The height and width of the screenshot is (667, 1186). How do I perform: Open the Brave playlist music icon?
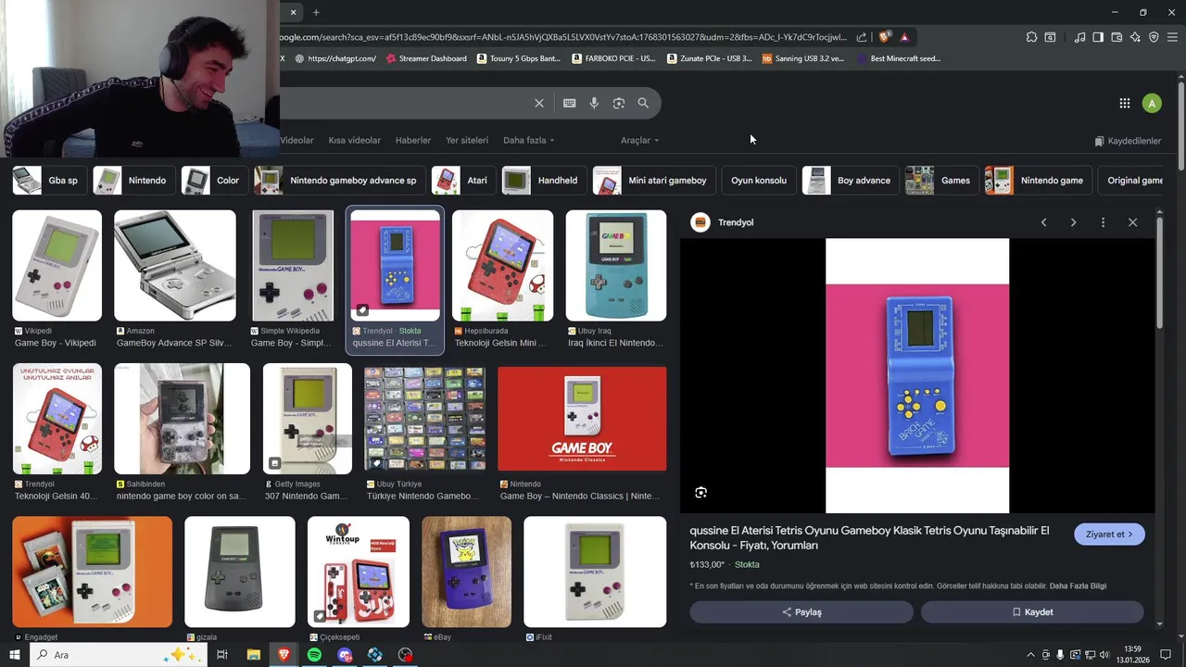coord(1079,37)
